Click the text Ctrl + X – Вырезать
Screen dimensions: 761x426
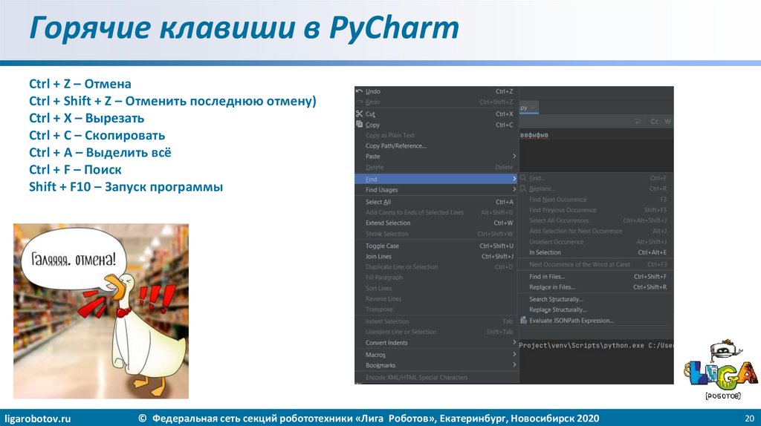(x=86, y=118)
